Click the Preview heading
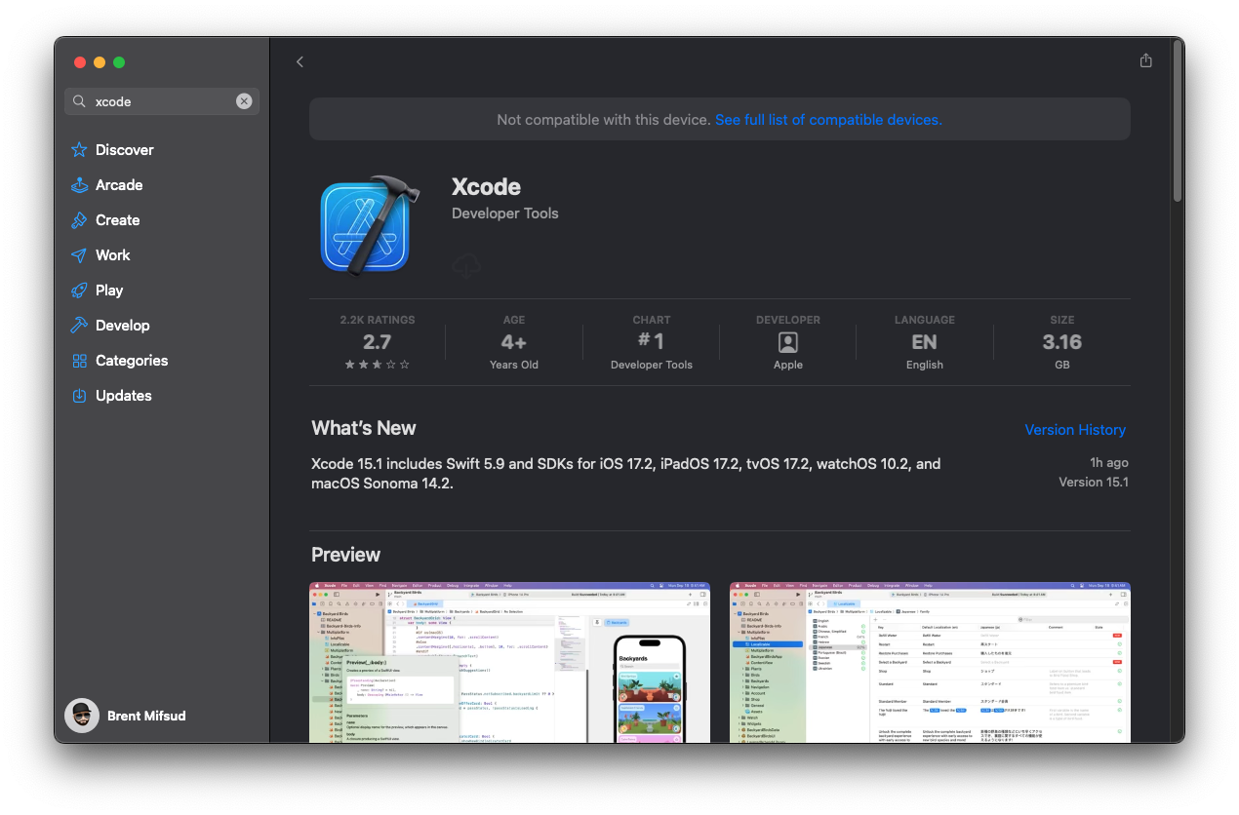This screenshot has height=815, width=1239. (345, 555)
